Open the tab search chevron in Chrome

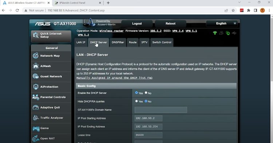(240, 3)
